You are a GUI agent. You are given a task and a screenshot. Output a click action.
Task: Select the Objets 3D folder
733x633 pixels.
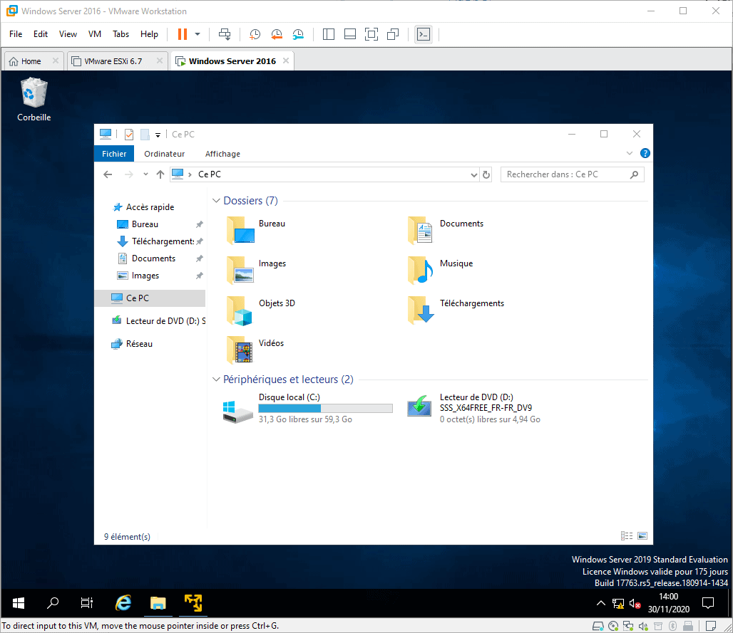261,310
